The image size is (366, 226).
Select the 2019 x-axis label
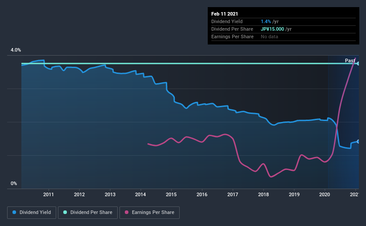[294, 194]
